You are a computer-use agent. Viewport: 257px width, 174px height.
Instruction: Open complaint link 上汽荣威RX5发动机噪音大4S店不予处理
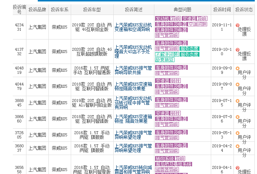click(133, 52)
